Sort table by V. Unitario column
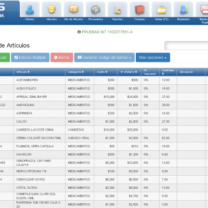The image size is (208, 208). pos(128,72)
